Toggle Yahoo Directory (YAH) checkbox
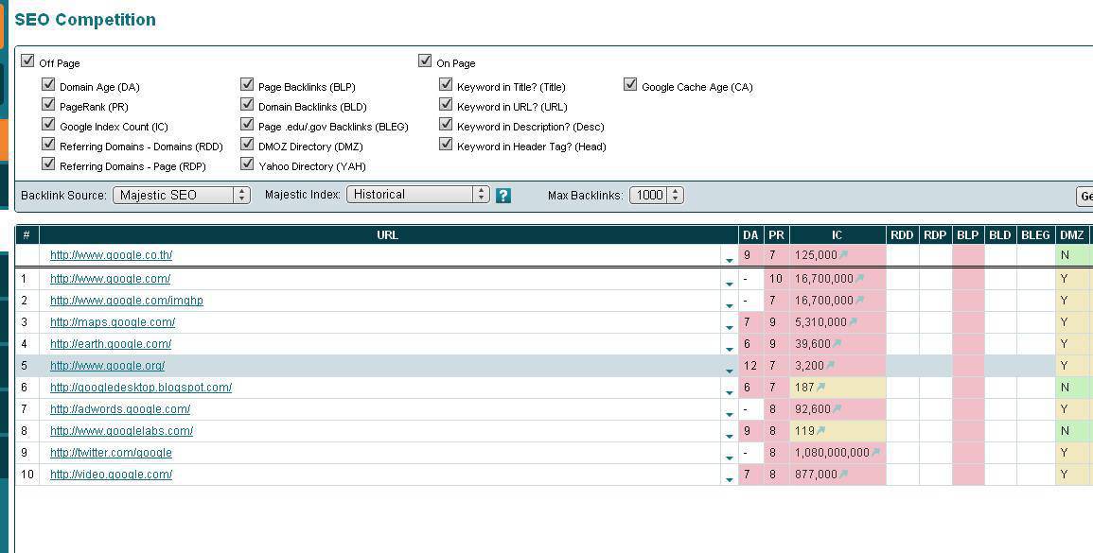1093x553 pixels. 247,164
